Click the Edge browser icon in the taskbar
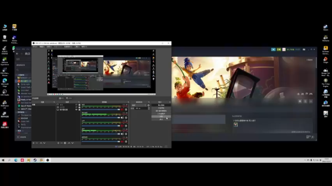Viewport: 332px width, 186px height. pos(16,160)
